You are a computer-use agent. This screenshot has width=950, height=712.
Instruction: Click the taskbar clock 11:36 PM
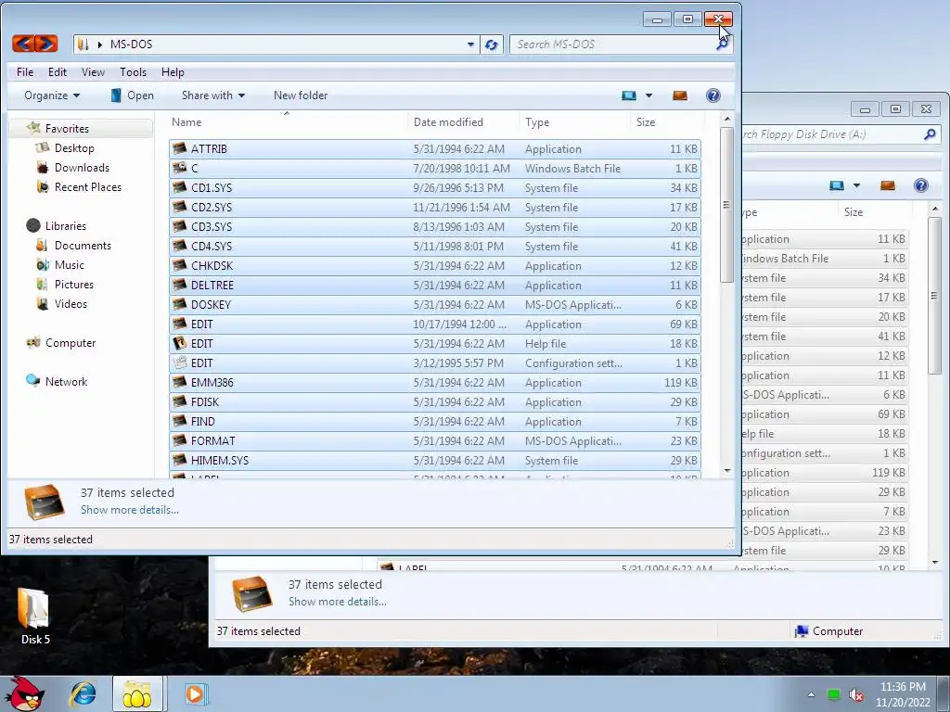(903, 687)
